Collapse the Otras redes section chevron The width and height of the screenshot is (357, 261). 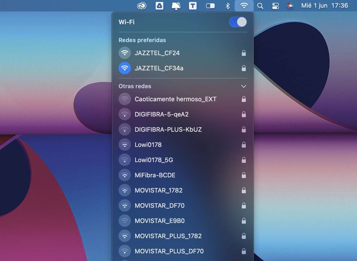pyautogui.click(x=243, y=86)
